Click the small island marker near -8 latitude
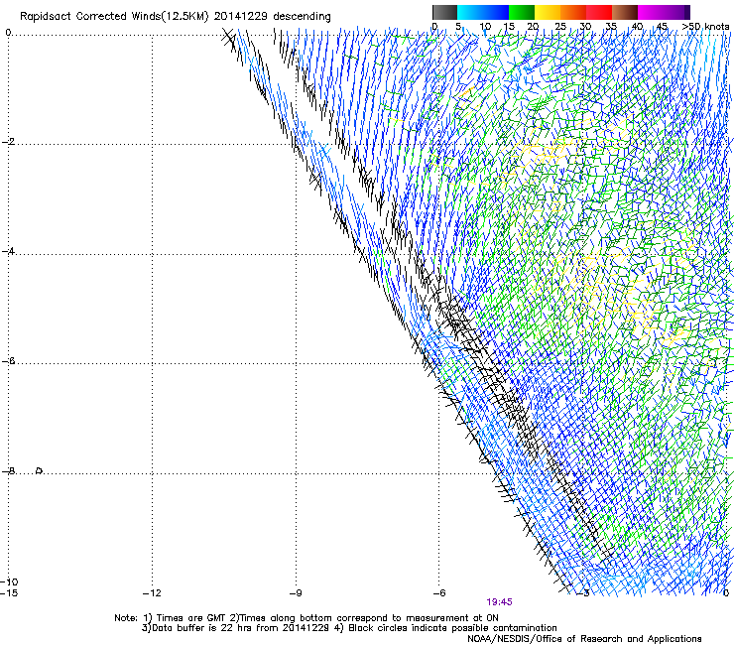This screenshot has width=734, height=645. point(40,470)
